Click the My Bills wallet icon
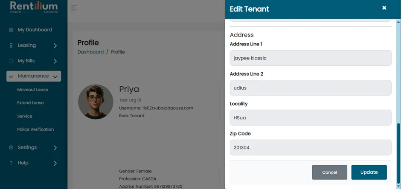 11,61
